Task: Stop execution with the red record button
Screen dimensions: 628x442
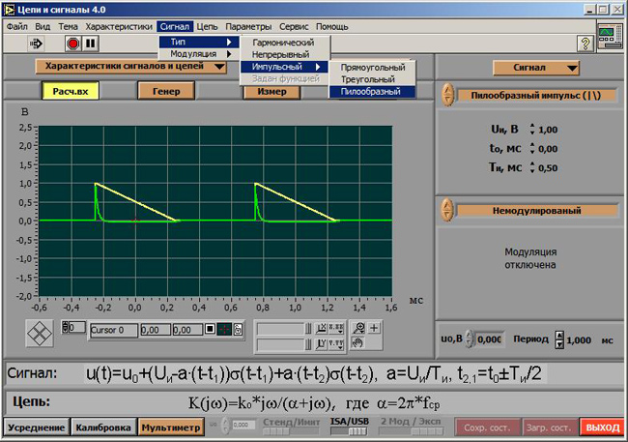Action: point(72,44)
